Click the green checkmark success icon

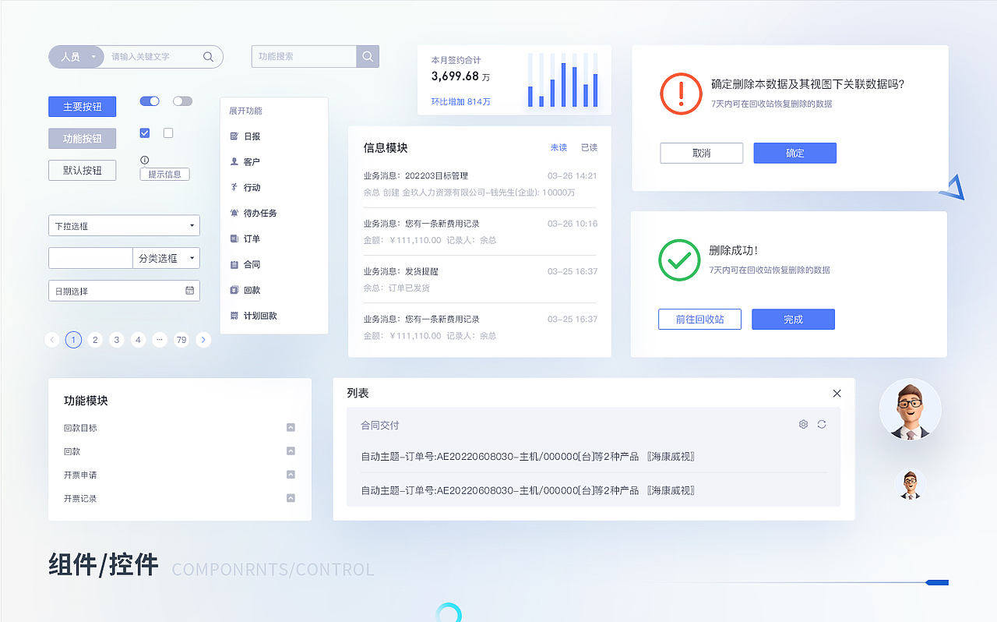coord(680,260)
